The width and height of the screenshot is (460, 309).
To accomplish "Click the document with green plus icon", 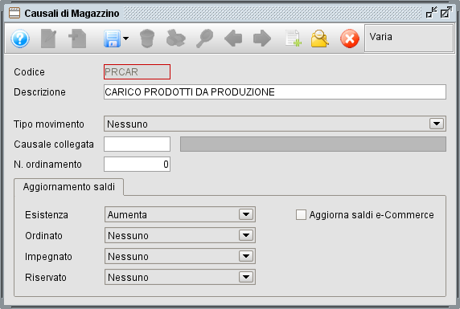I will (294, 39).
